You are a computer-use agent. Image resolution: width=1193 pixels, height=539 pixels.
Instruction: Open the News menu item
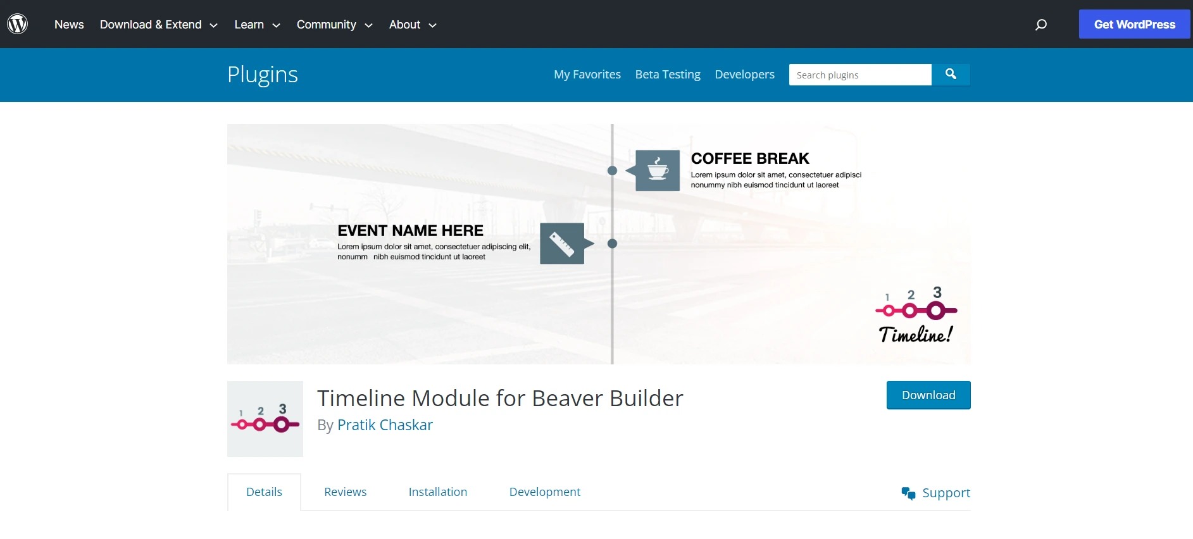click(x=69, y=25)
